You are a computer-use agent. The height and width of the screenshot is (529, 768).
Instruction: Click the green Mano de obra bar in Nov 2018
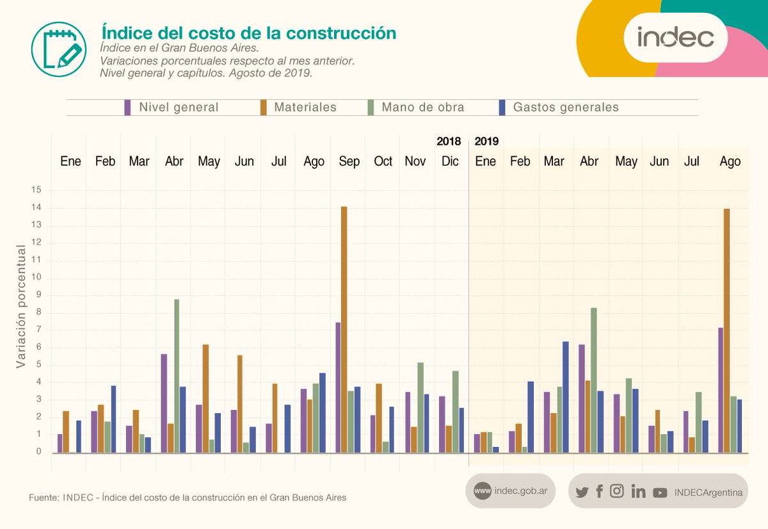420,407
